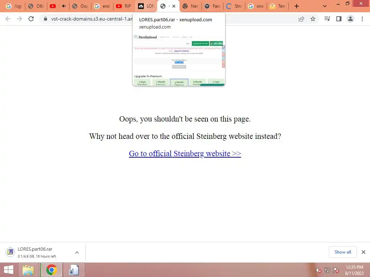Screen dimensions: 370x277
Task: Switch to the tab playing audio
Action: [64, 6]
